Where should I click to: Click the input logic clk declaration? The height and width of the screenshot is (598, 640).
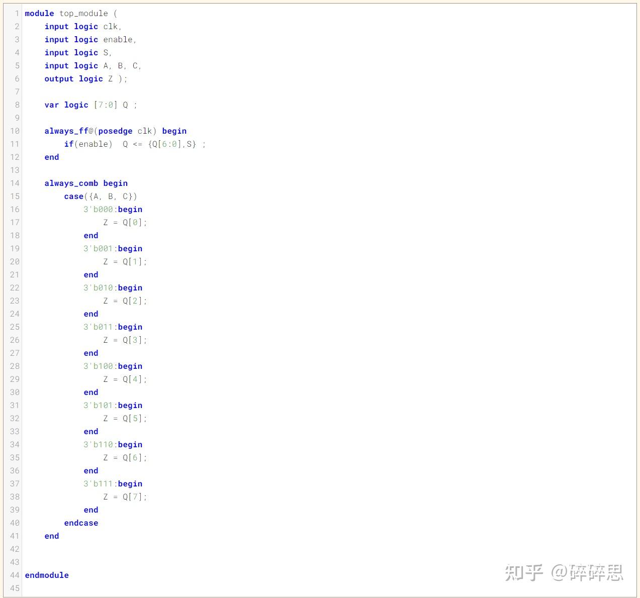pos(83,26)
